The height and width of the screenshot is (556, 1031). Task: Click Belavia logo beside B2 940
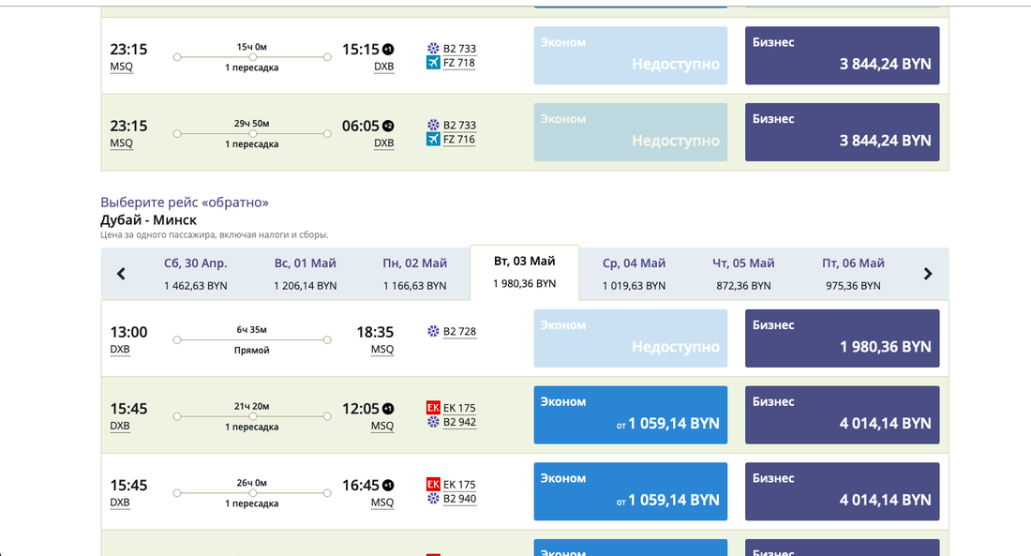[433, 499]
